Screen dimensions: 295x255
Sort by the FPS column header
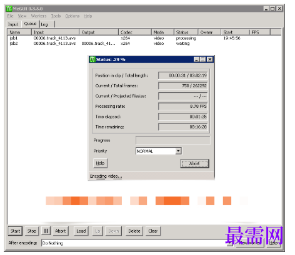pos(260,32)
